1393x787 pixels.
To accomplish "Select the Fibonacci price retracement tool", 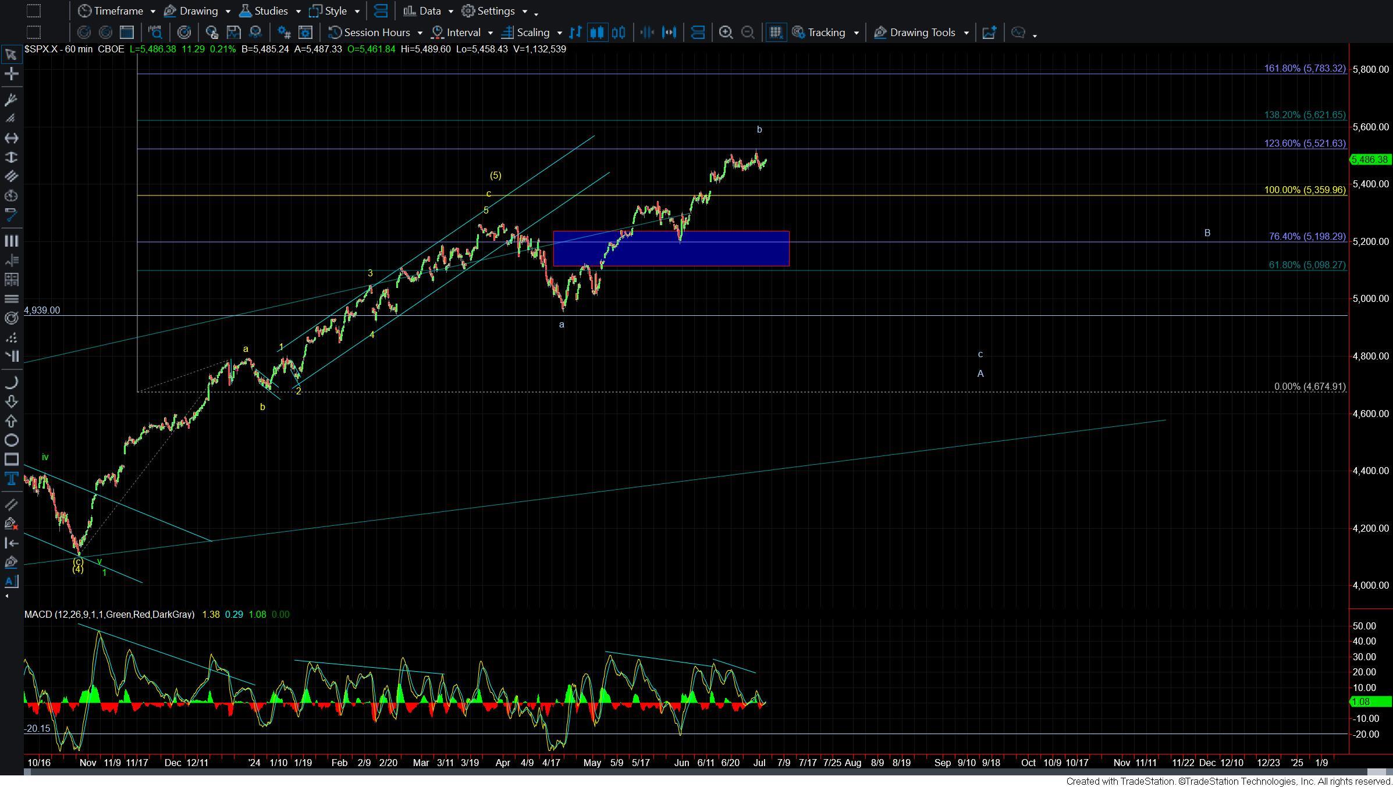I will click(11, 260).
